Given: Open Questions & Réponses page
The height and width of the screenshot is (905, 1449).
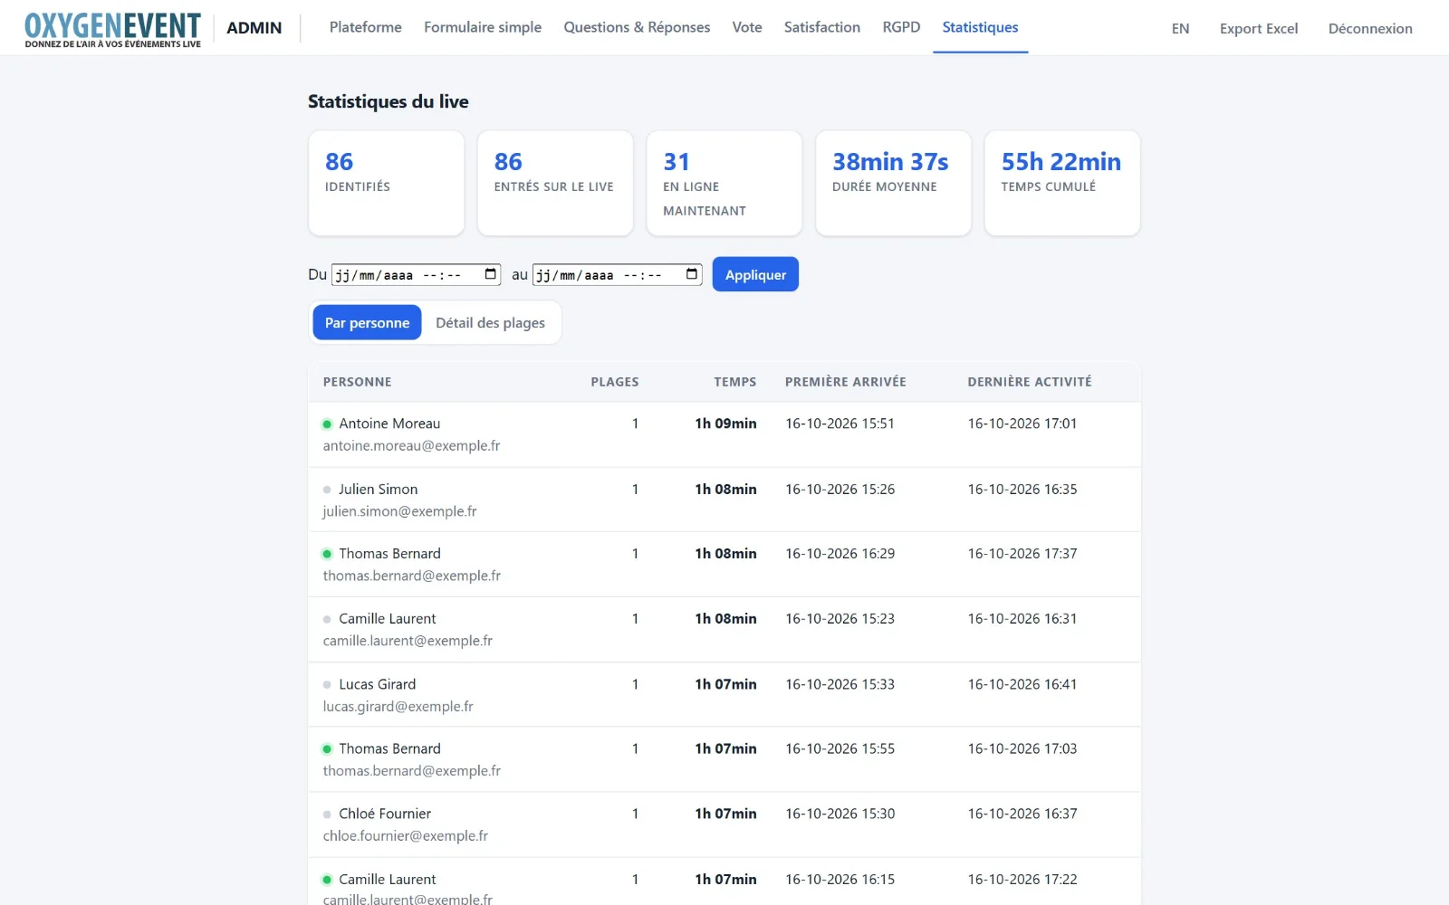Looking at the screenshot, I should pyautogui.click(x=637, y=27).
